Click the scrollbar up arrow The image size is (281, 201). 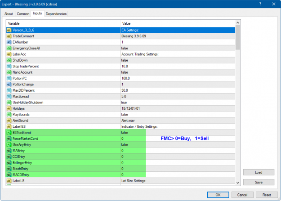pyautogui.click(x=238, y=22)
